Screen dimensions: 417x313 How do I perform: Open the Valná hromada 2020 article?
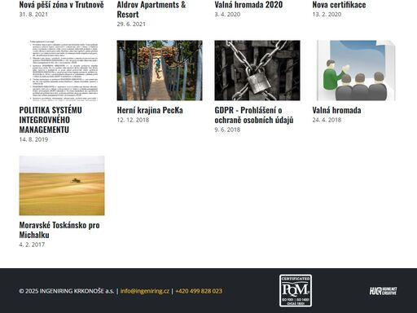point(248,5)
